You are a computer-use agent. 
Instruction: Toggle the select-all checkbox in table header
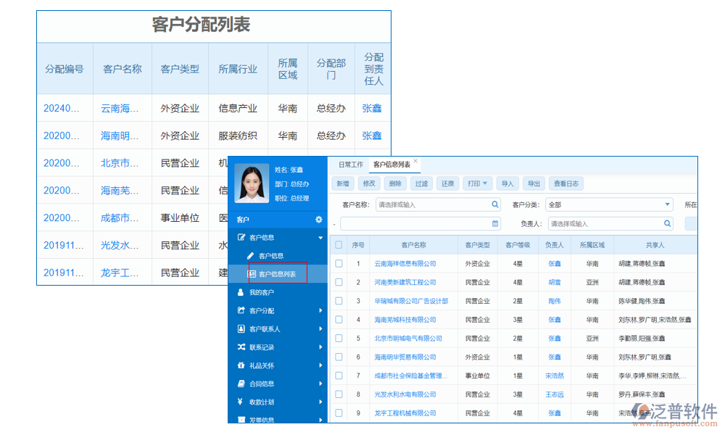click(x=337, y=244)
